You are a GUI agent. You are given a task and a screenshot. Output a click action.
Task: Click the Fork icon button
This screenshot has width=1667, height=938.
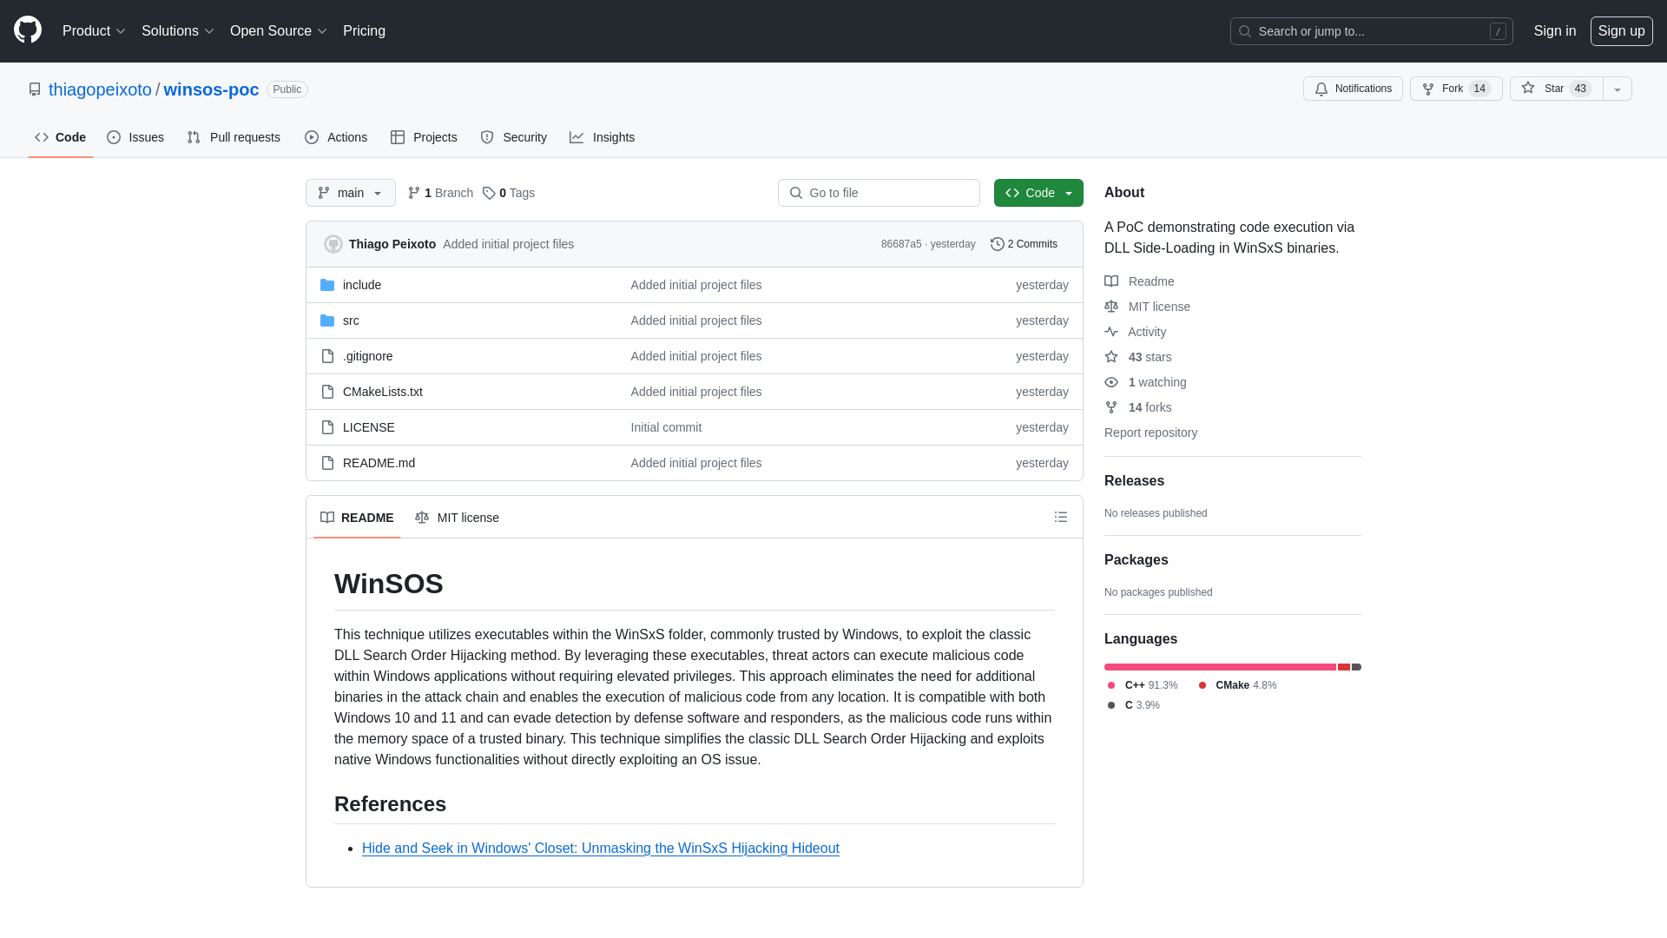point(1427,89)
